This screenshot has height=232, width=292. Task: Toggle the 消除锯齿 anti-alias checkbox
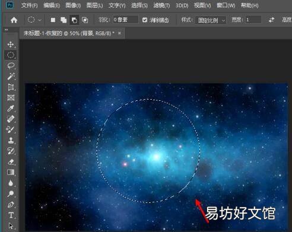145,20
